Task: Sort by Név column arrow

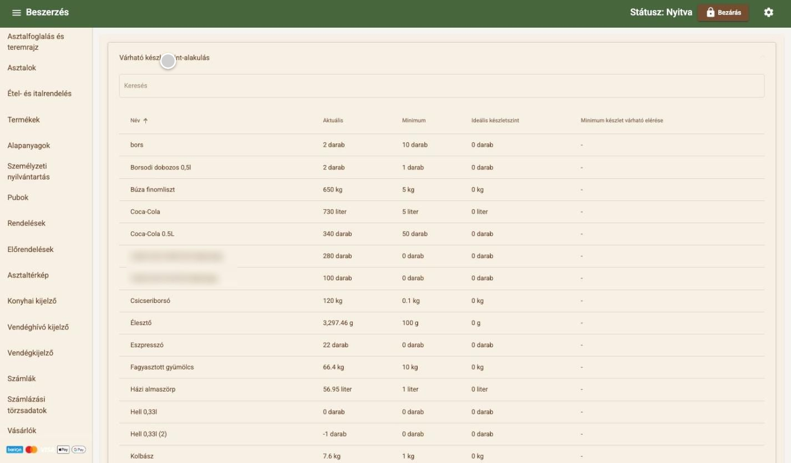Action: (145, 120)
